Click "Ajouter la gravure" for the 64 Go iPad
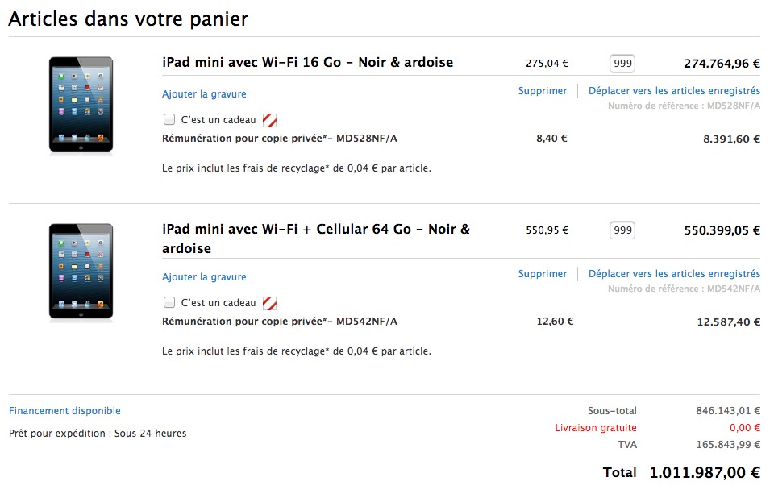This screenshot has height=494, width=774. click(204, 277)
